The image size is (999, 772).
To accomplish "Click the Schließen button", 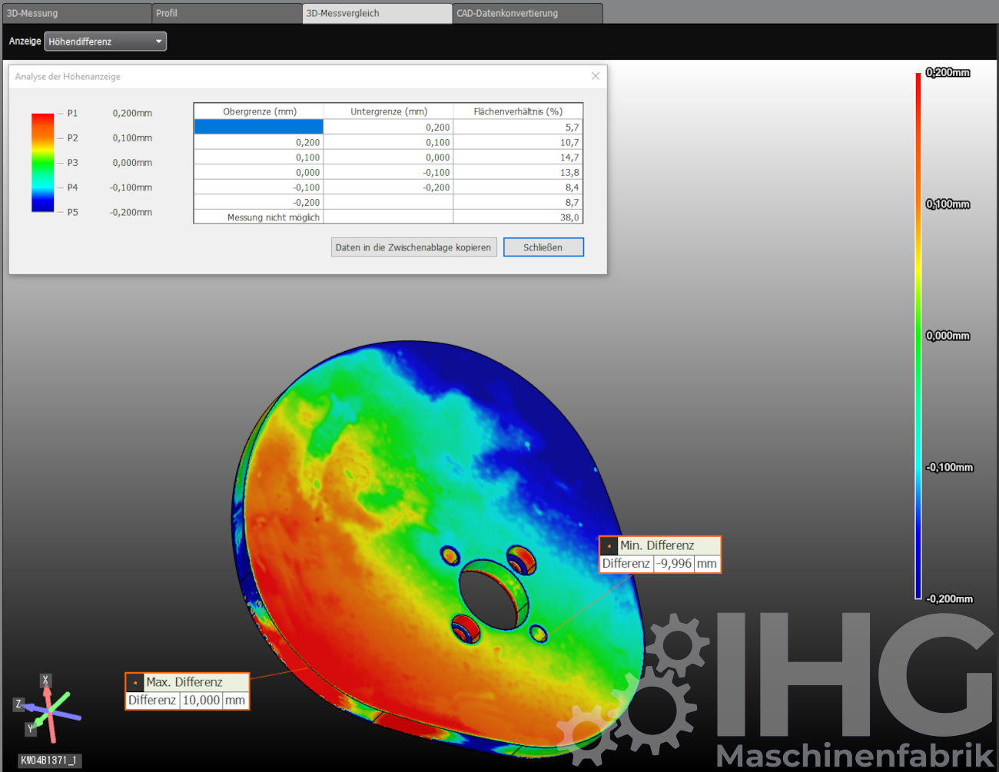I will tap(543, 247).
